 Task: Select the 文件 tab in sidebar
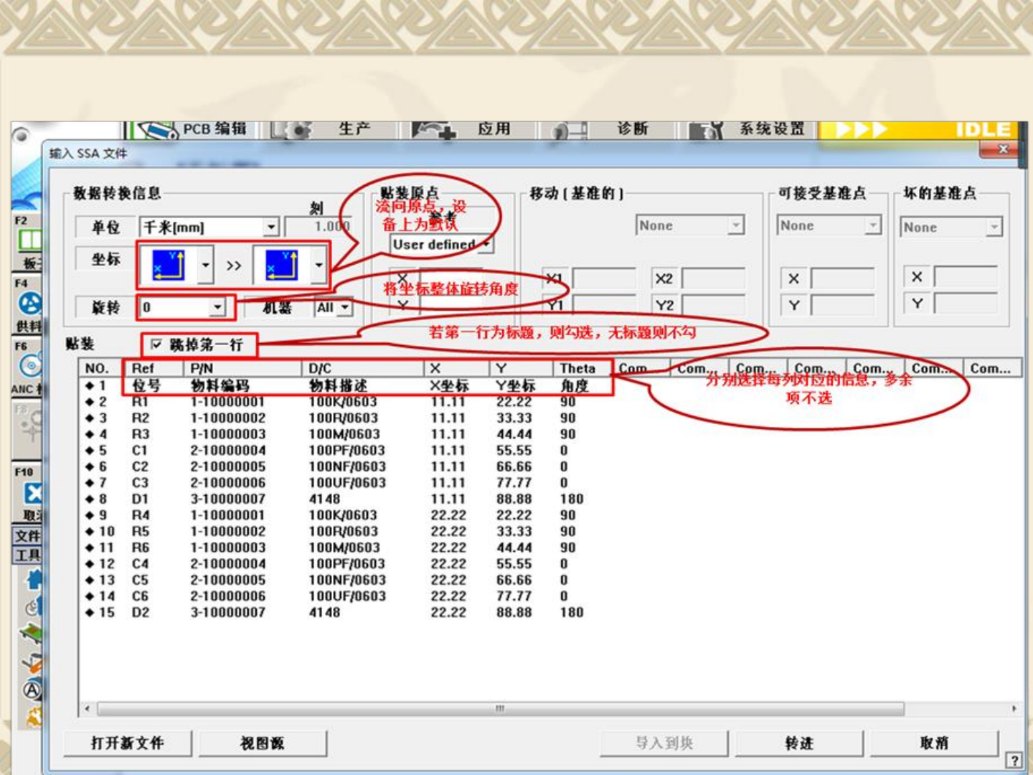tap(28, 536)
